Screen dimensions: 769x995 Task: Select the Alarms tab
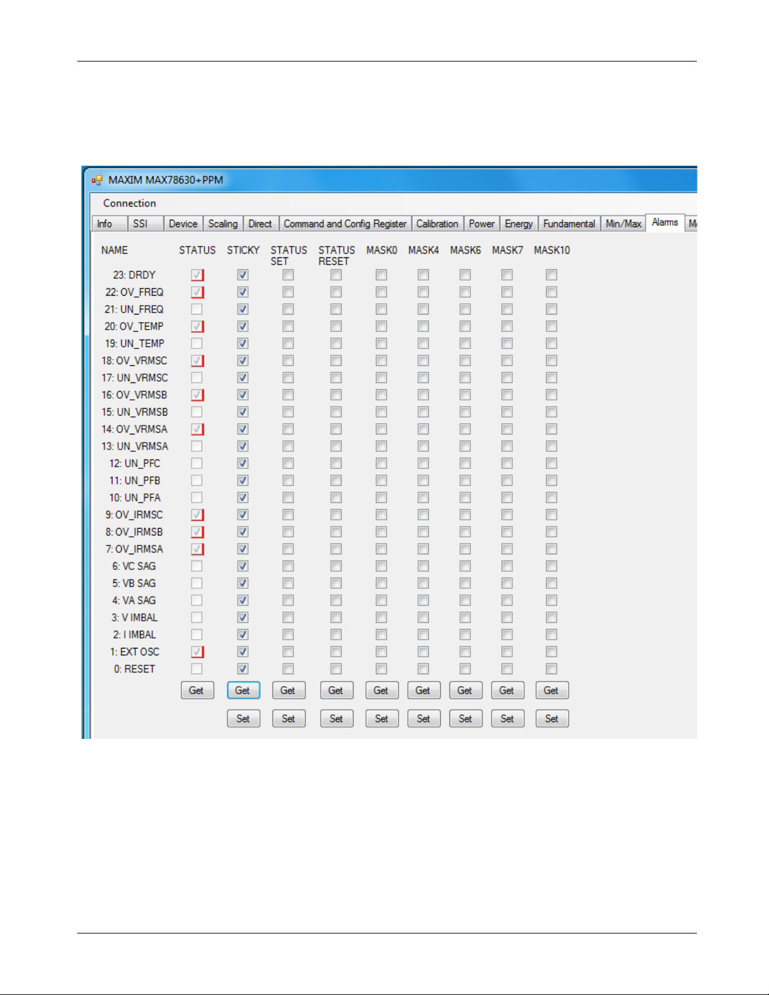(665, 223)
